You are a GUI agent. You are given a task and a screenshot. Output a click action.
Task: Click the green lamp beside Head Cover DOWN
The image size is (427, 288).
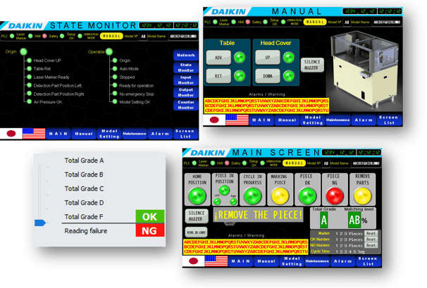[289, 76]
